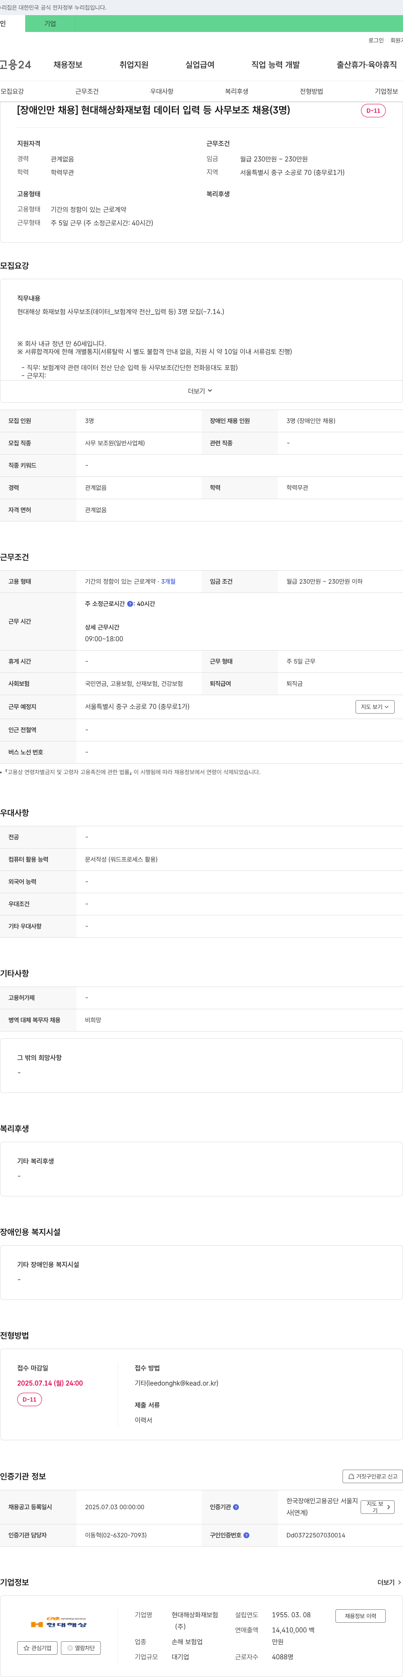Jump to the 기업정보 section tab
The image size is (403, 1677).
[386, 91]
